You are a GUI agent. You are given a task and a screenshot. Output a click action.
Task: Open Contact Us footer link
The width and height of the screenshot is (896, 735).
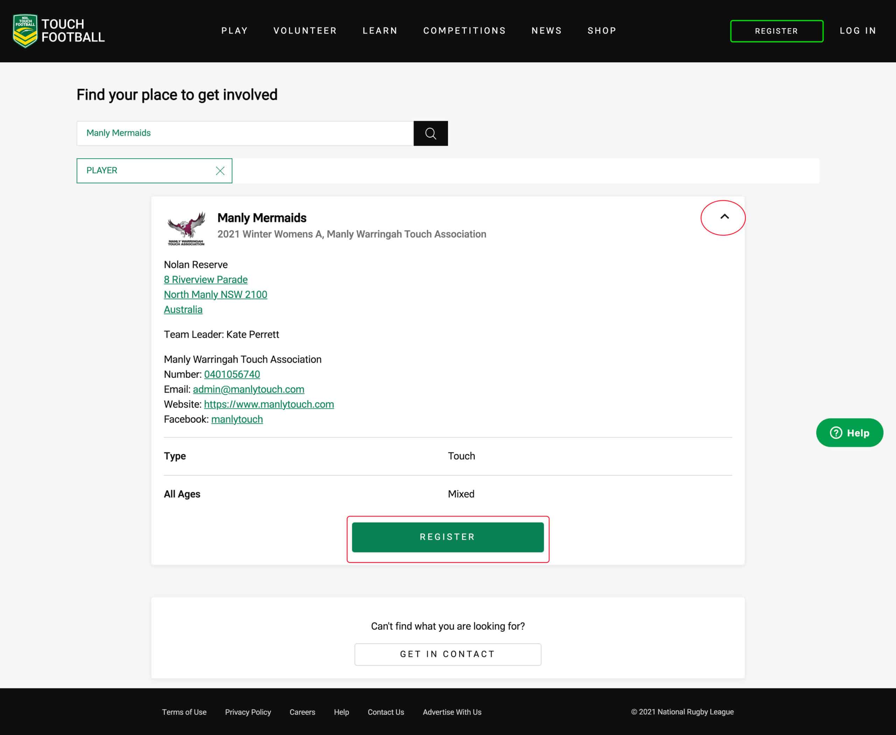pos(386,712)
